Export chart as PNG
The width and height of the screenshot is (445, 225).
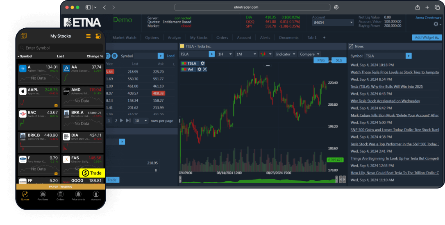321,60
